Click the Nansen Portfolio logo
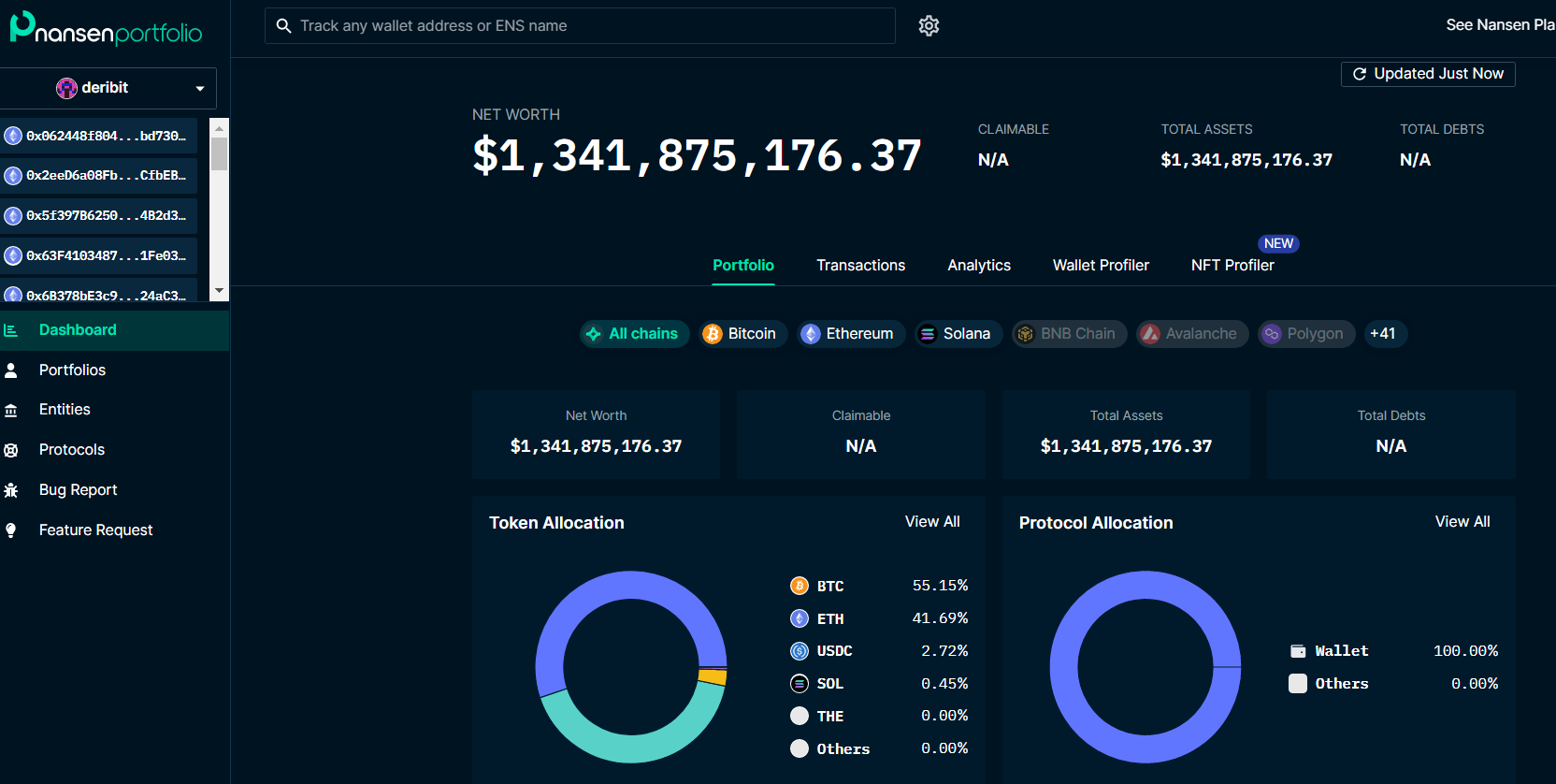 point(106,28)
